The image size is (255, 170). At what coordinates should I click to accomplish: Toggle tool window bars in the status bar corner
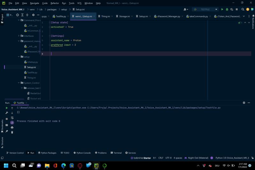click(2, 158)
